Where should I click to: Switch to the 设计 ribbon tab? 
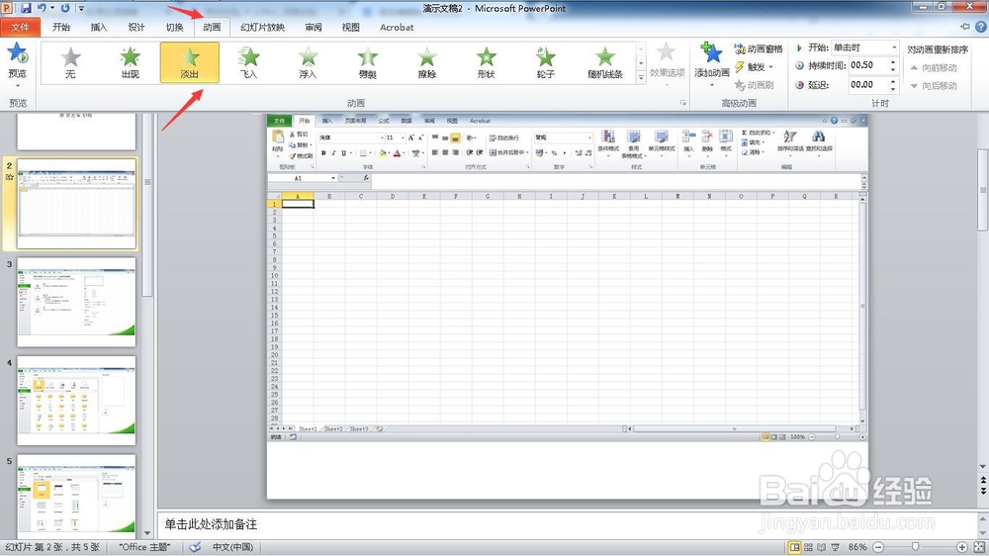point(136,27)
